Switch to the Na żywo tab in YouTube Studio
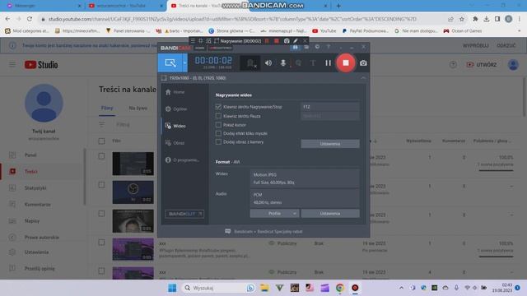The image size is (527, 296). [138, 108]
